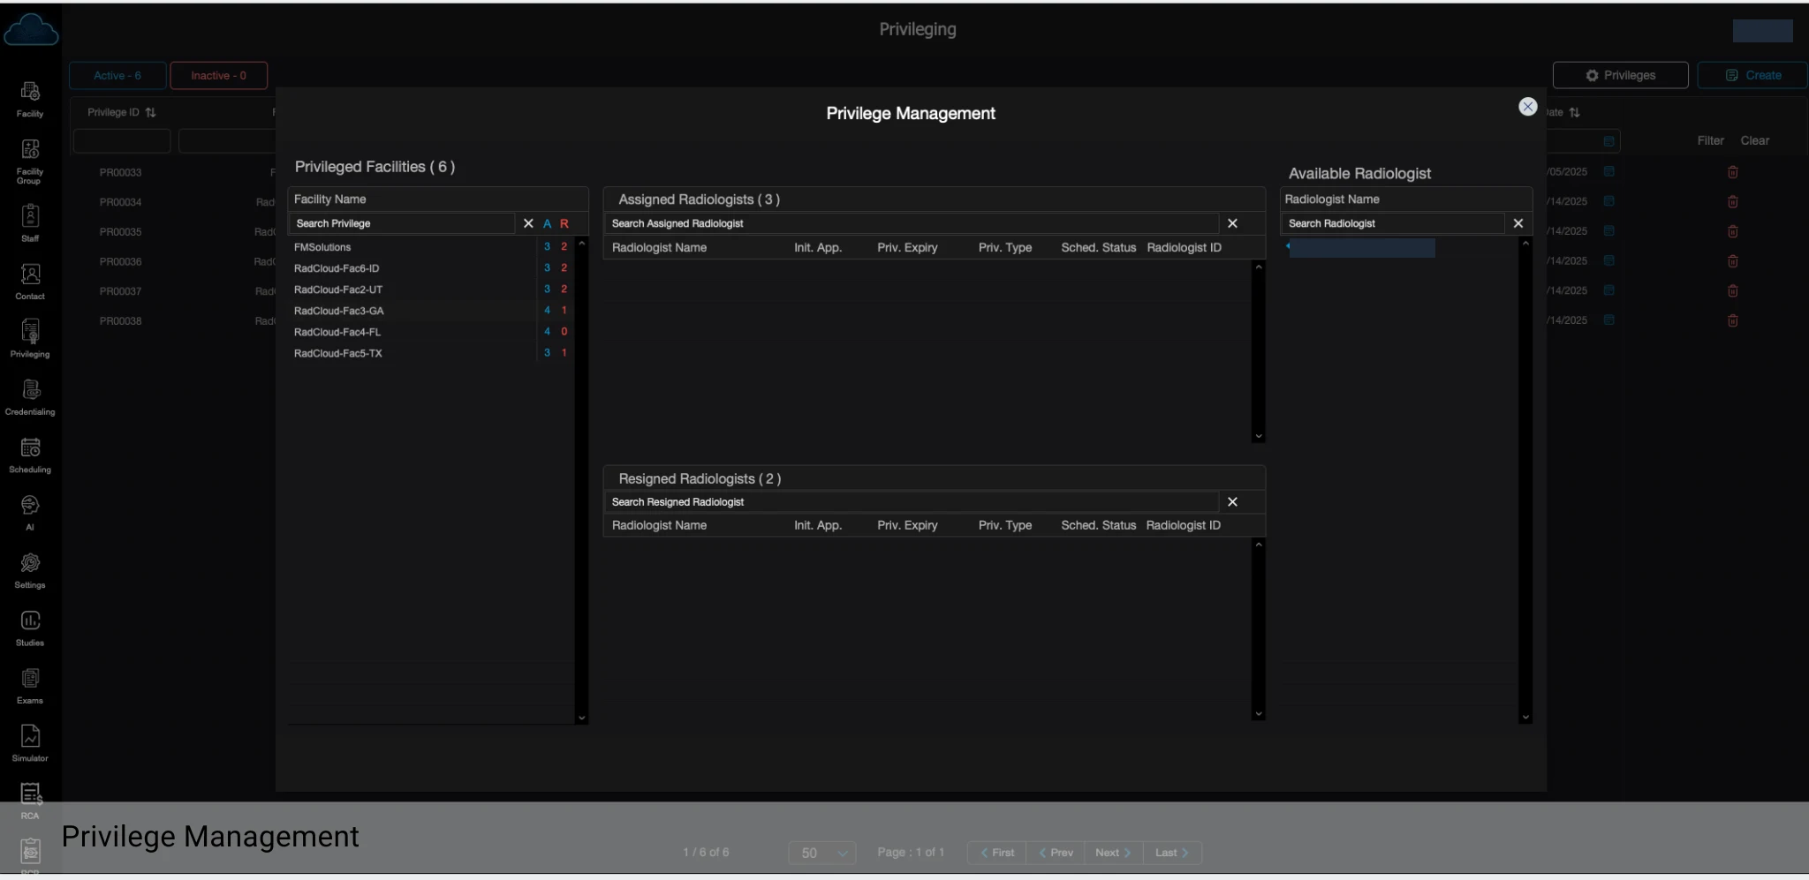Focus the Search Assigned Radiologist input
The image size is (1809, 880).
pyautogui.click(x=912, y=223)
